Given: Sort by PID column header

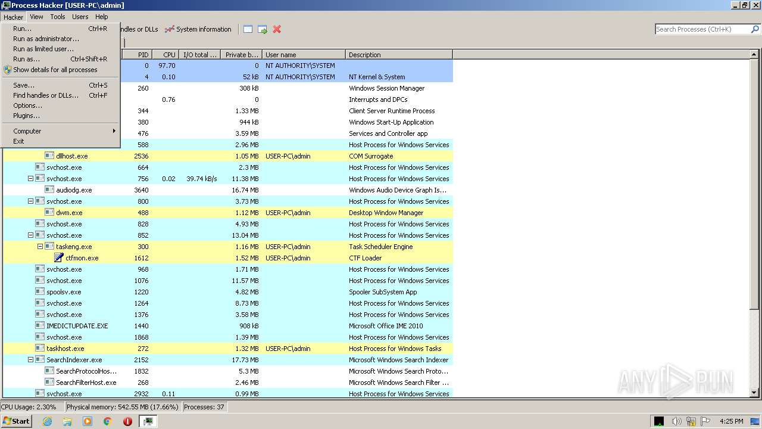Looking at the screenshot, I should tap(137, 55).
